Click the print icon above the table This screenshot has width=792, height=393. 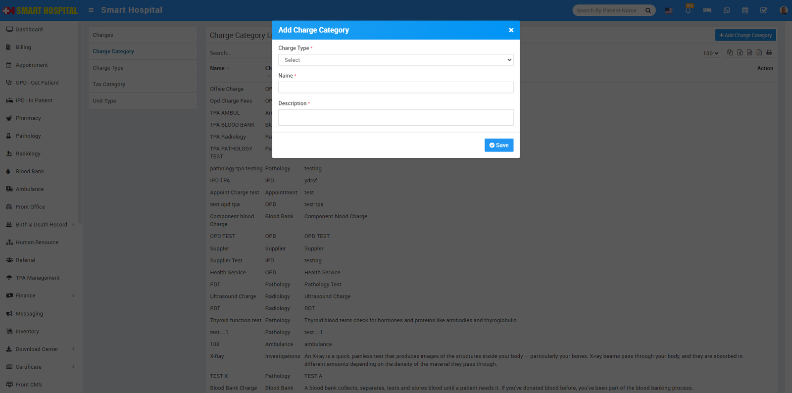click(x=769, y=52)
